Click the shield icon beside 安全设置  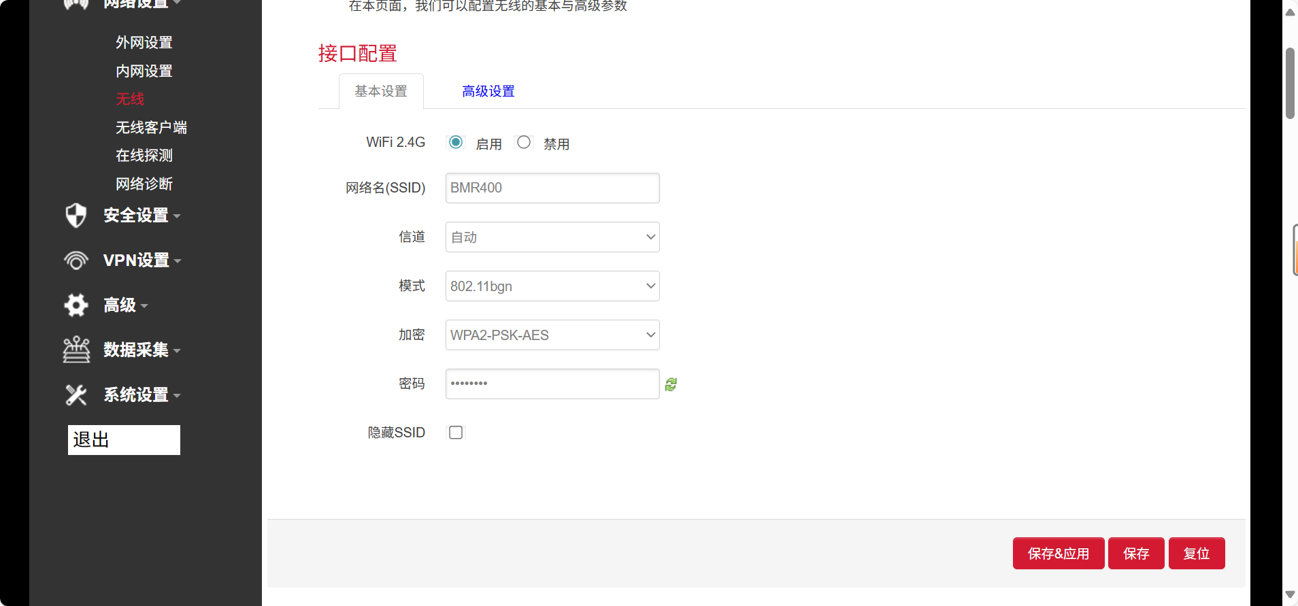(76, 216)
